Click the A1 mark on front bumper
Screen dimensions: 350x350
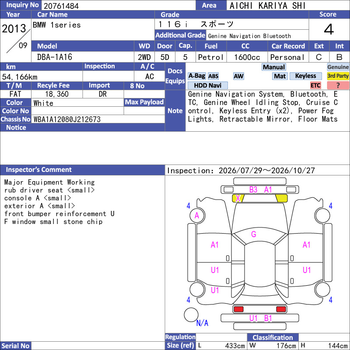[268, 190]
